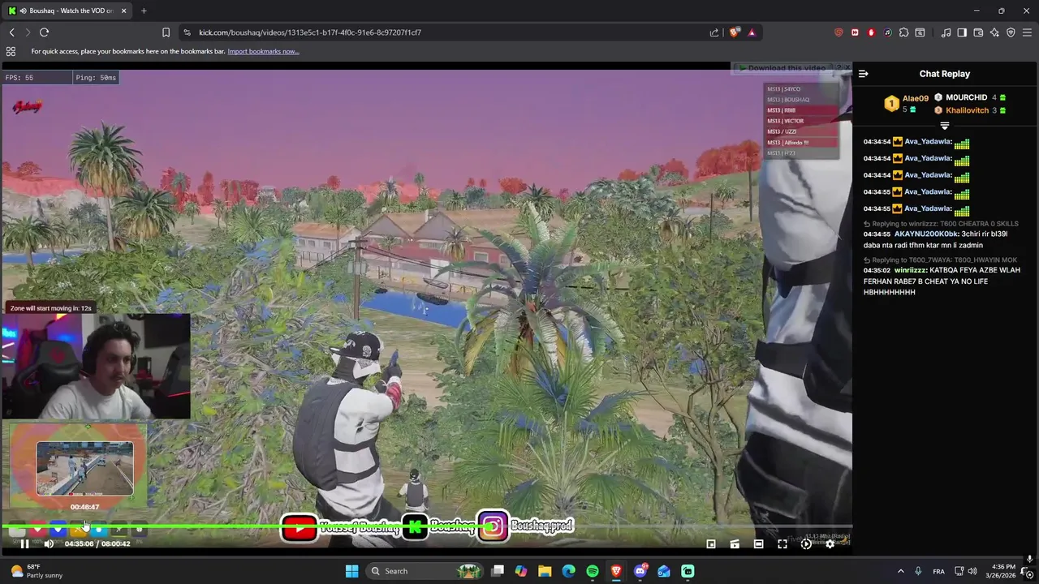Image resolution: width=1039 pixels, height=584 pixels.
Task: Click the taskbar microphone icon
Action: click(x=918, y=571)
